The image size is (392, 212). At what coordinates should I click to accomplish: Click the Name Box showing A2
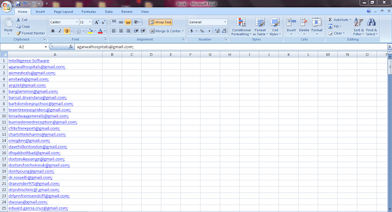tap(22, 47)
